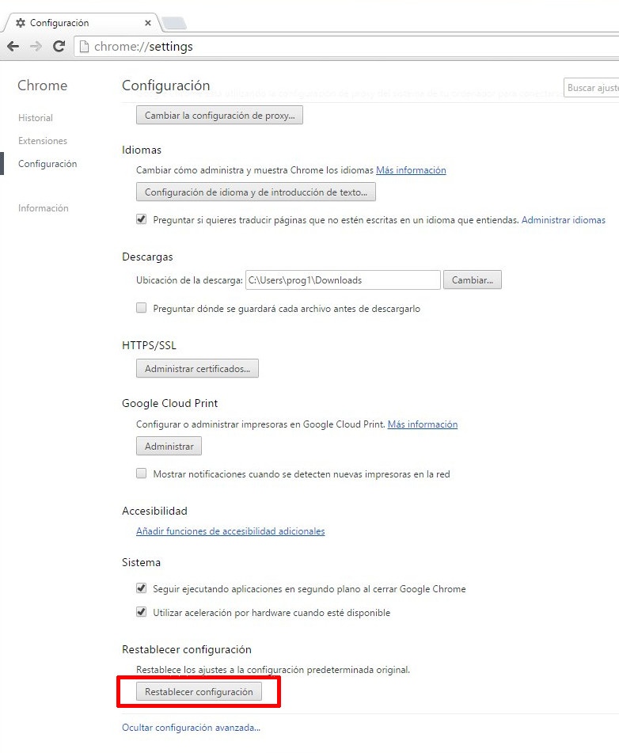The height and width of the screenshot is (753, 619).
Task: Click the Restablecer configuración button
Action: [199, 692]
